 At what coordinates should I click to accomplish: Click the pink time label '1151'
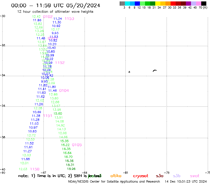click(x=48, y=116)
